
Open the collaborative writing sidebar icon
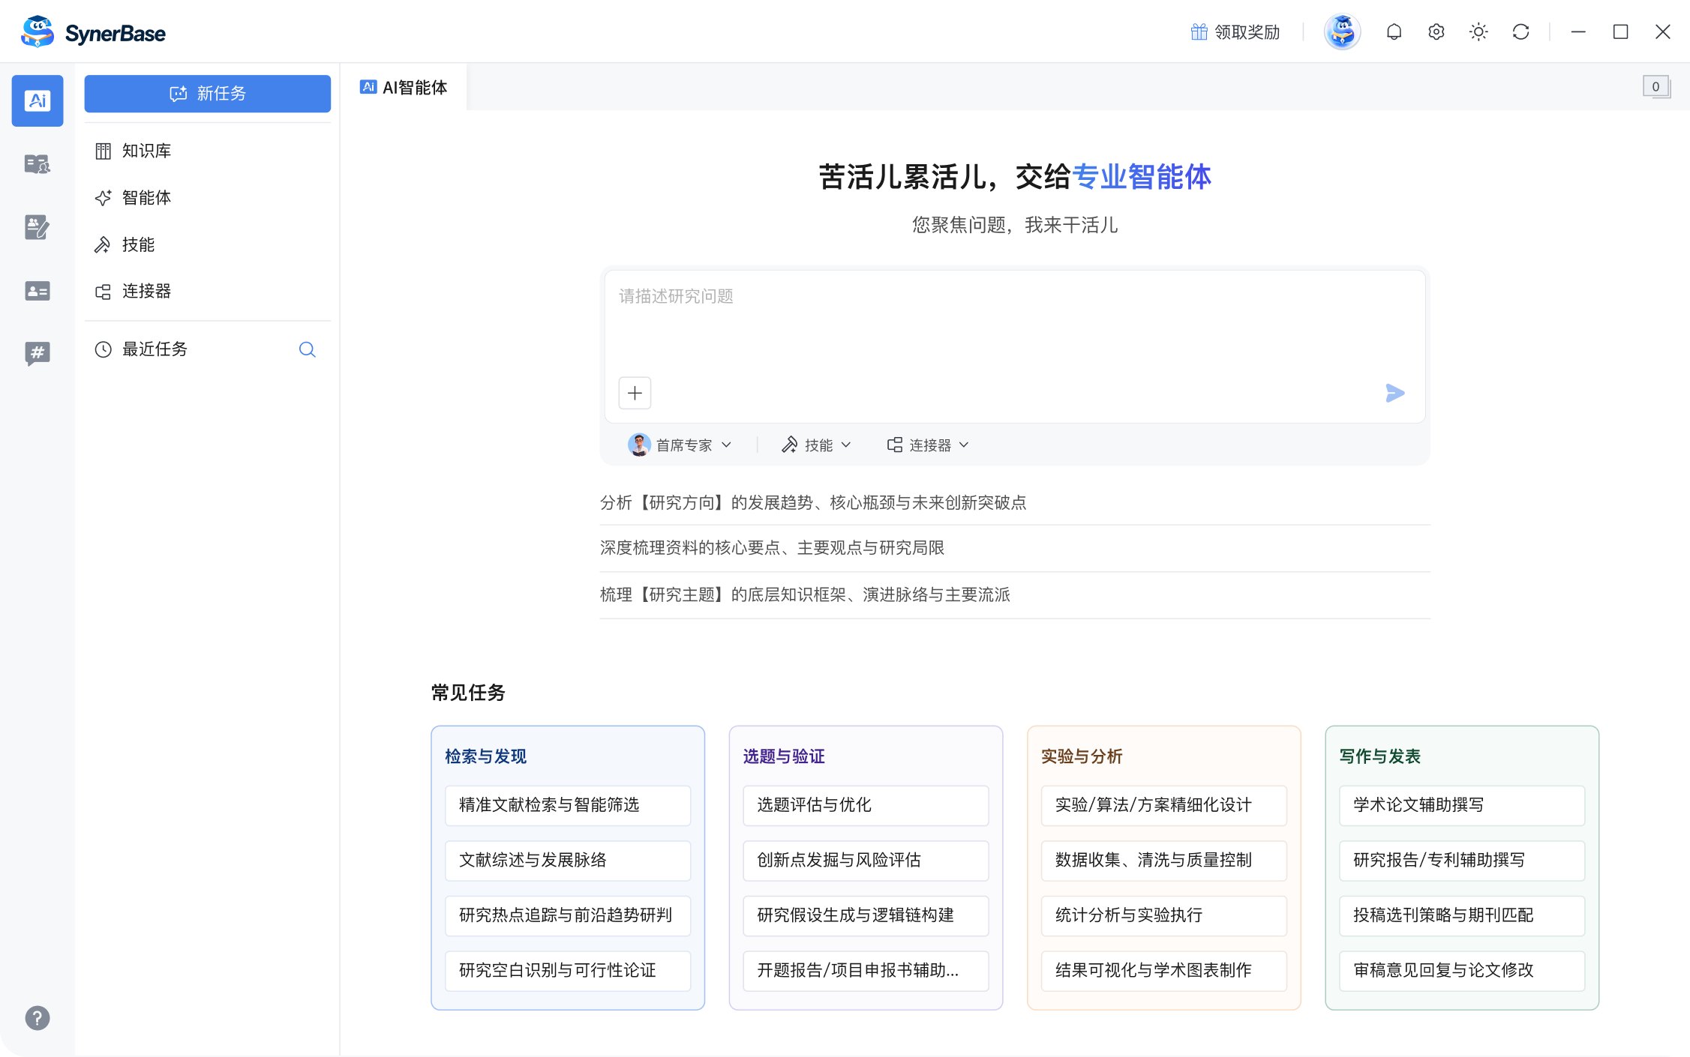coord(38,227)
